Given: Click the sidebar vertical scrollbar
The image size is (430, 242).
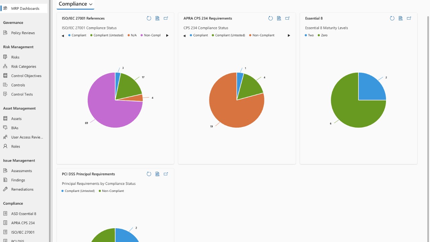Looking at the screenshot, I should pyautogui.click(x=50, y=121).
